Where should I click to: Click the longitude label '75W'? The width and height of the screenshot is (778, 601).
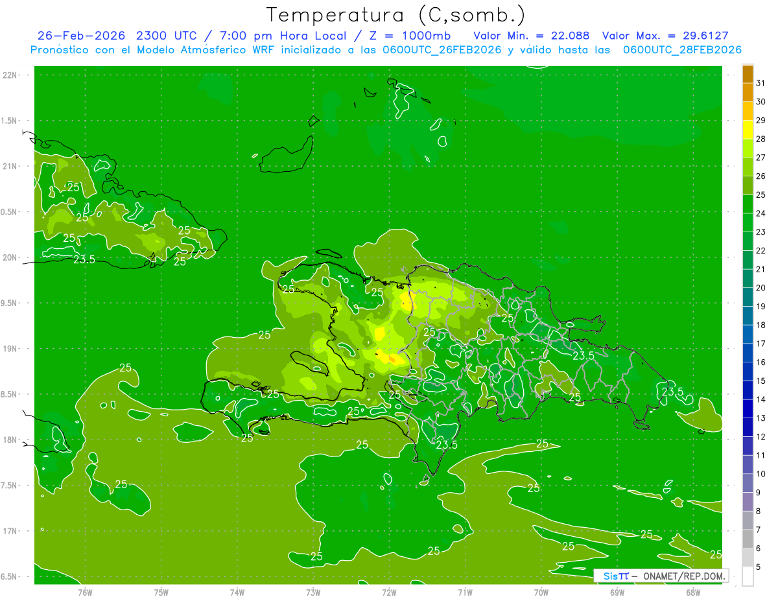click(x=161, y=592)
